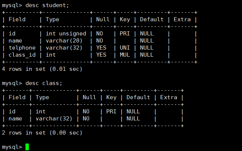This screenshot has width=242, height=151.
Task: Click the 'telphone' field name
Action: 22,48
